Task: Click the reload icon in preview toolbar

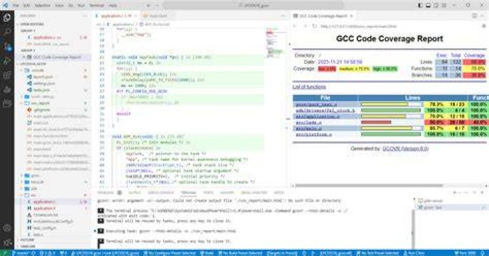Action: point(314,26)
